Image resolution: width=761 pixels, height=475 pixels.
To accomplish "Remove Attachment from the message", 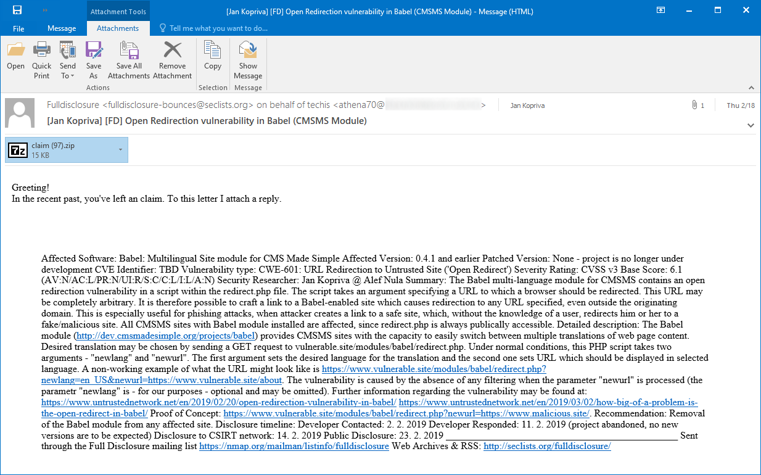I will tap(172, 60).
